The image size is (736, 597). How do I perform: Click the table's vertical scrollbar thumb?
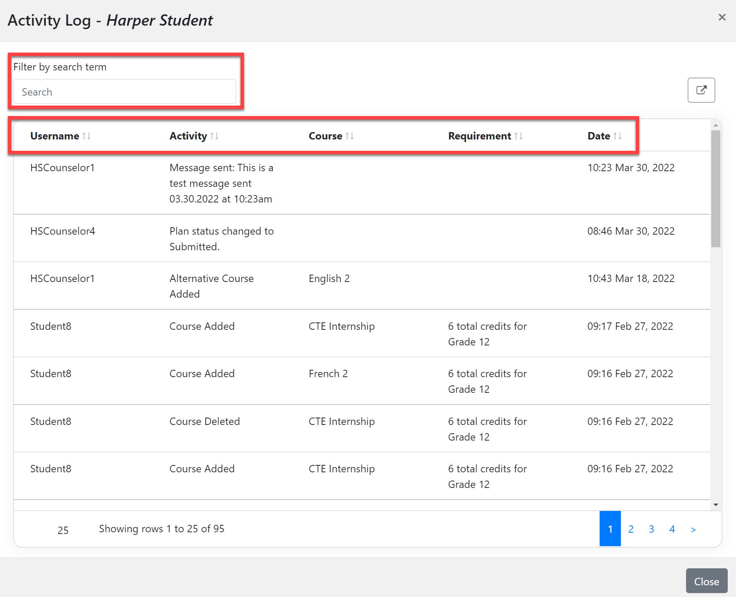(x=716, y=189)
